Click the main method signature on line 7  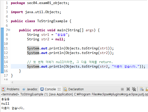click(59, 30)
